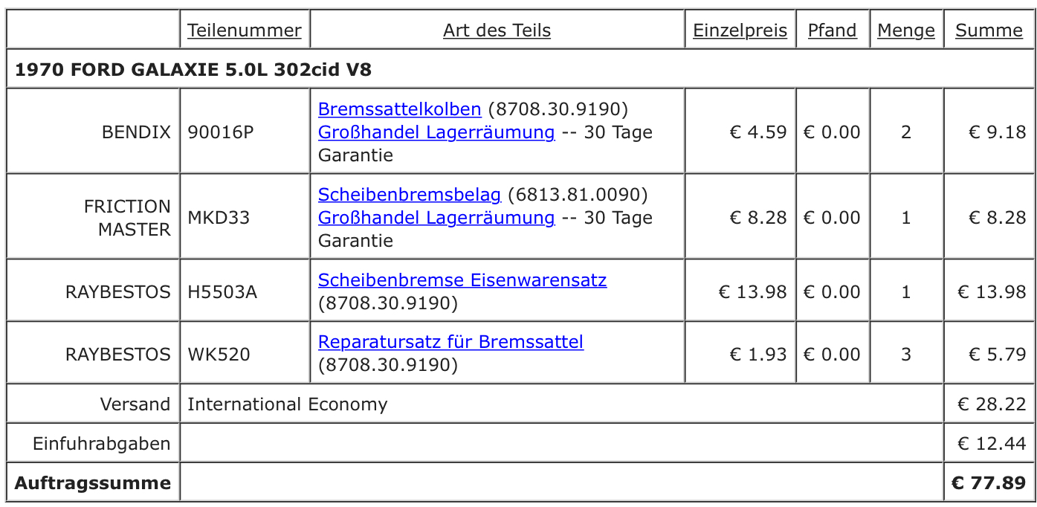Screen dimensions: 1037x507
Task: Click the Einzelpreis column header
Action: (740, 30)
